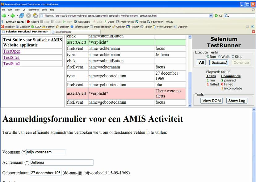Click Pause in TestGen4Web toolbar
This screenshot has height=182, width=256.
click(x=56, y=22)
